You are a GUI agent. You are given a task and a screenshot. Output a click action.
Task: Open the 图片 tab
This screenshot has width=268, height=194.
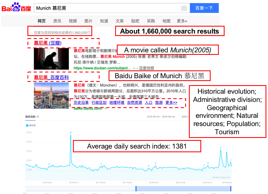(89, 21)
